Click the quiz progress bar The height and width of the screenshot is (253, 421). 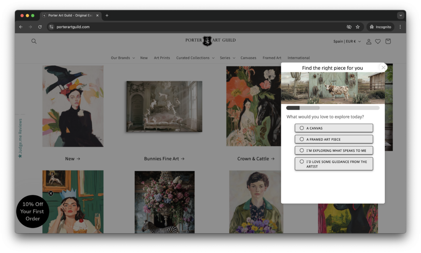point(333,108)
